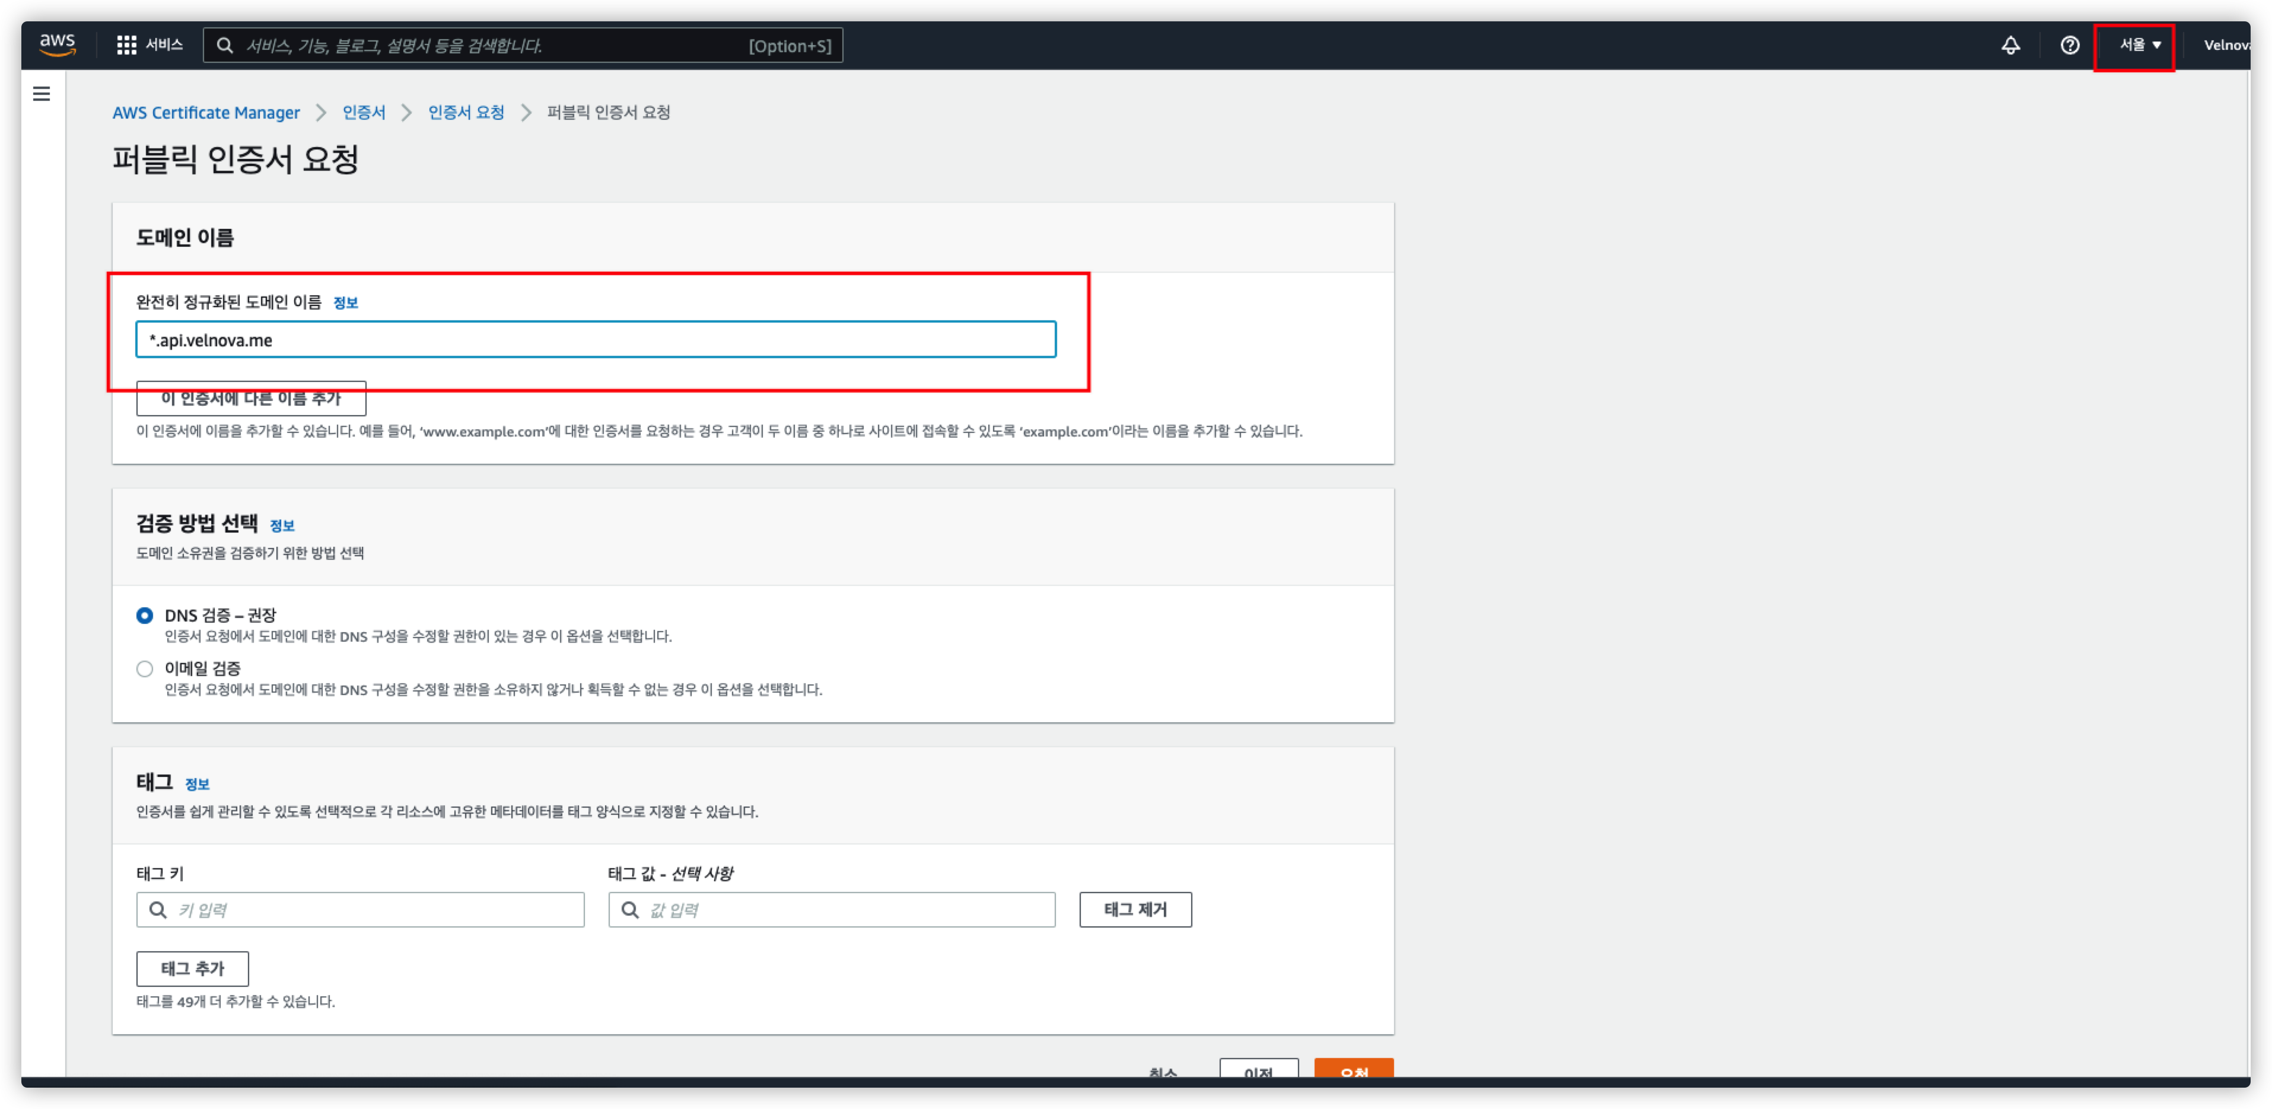2272x1109 pixels.
Task: Open the 서울 region dropdown
Action: click(x=2140, y=45)
